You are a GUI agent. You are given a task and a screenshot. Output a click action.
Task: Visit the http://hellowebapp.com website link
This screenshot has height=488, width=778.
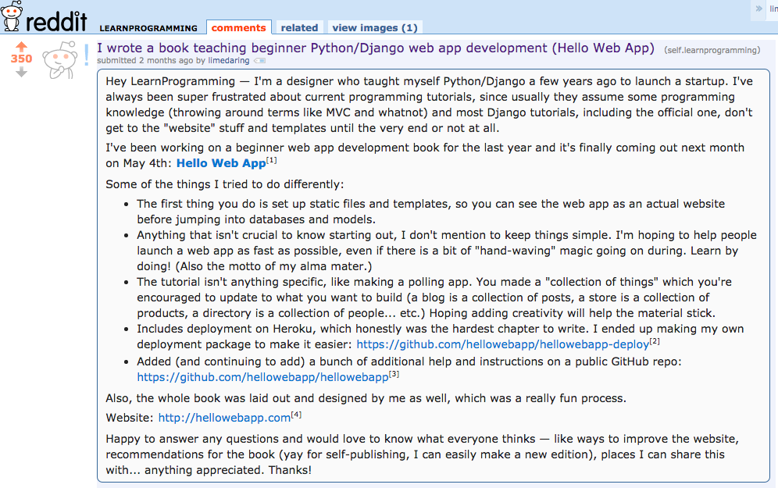(224, 418)
